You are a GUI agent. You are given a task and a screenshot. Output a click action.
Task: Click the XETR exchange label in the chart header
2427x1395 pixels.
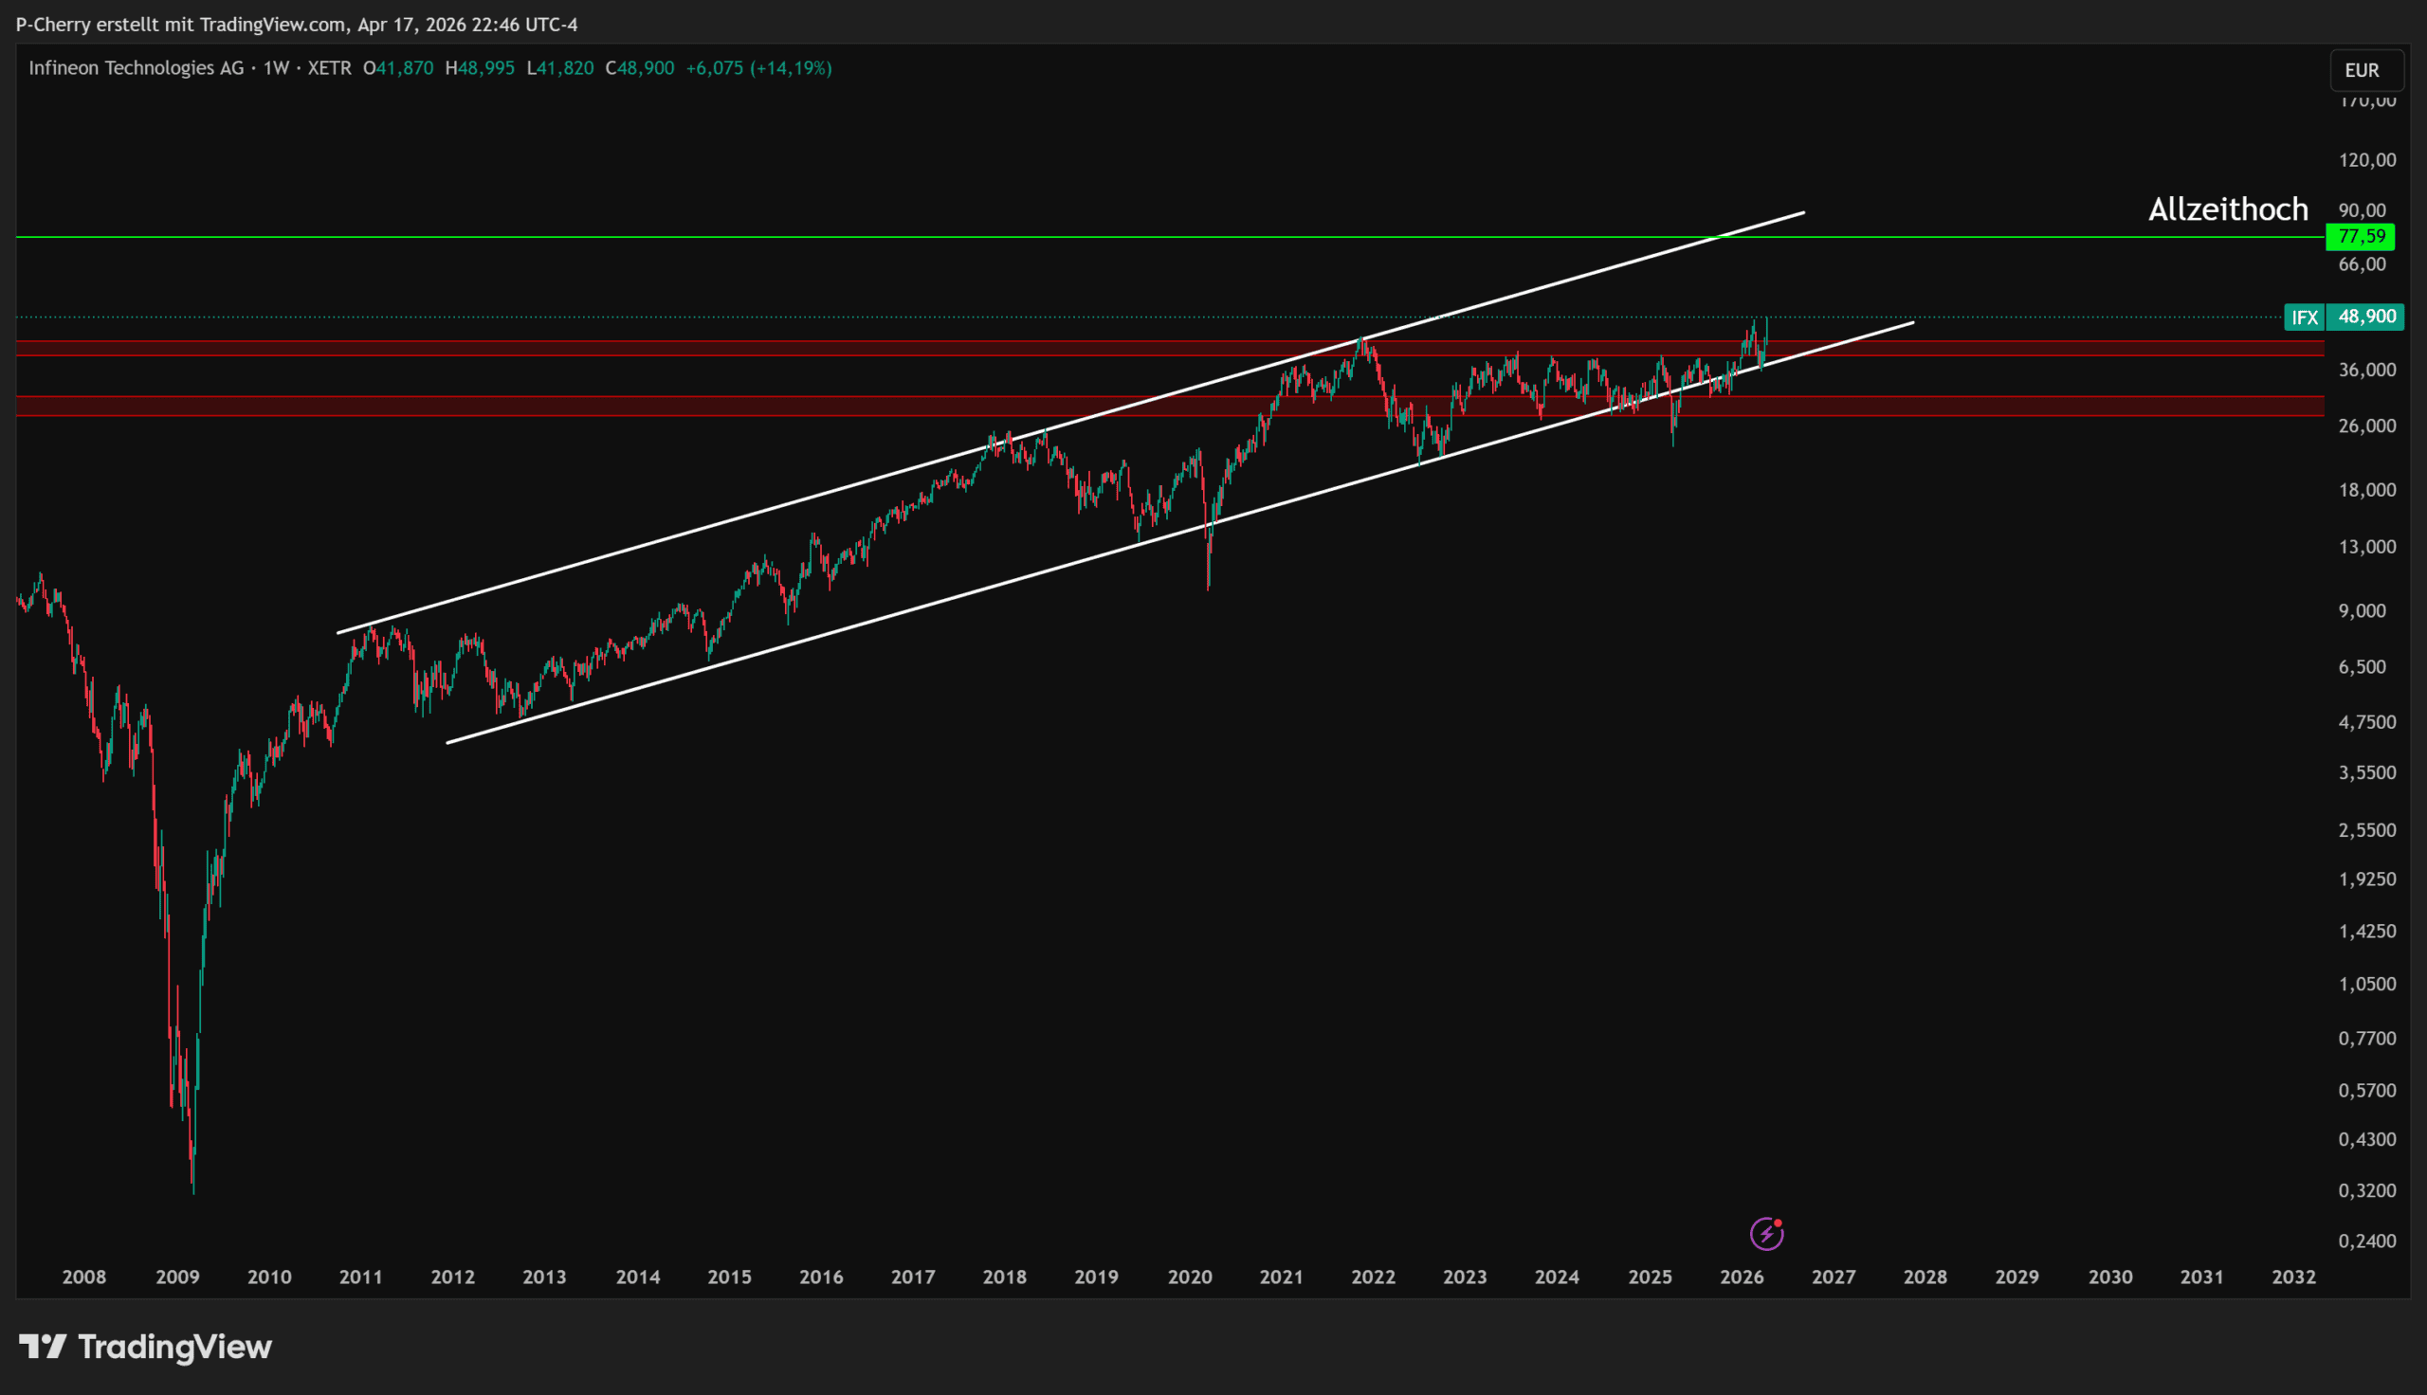[330, 68]
